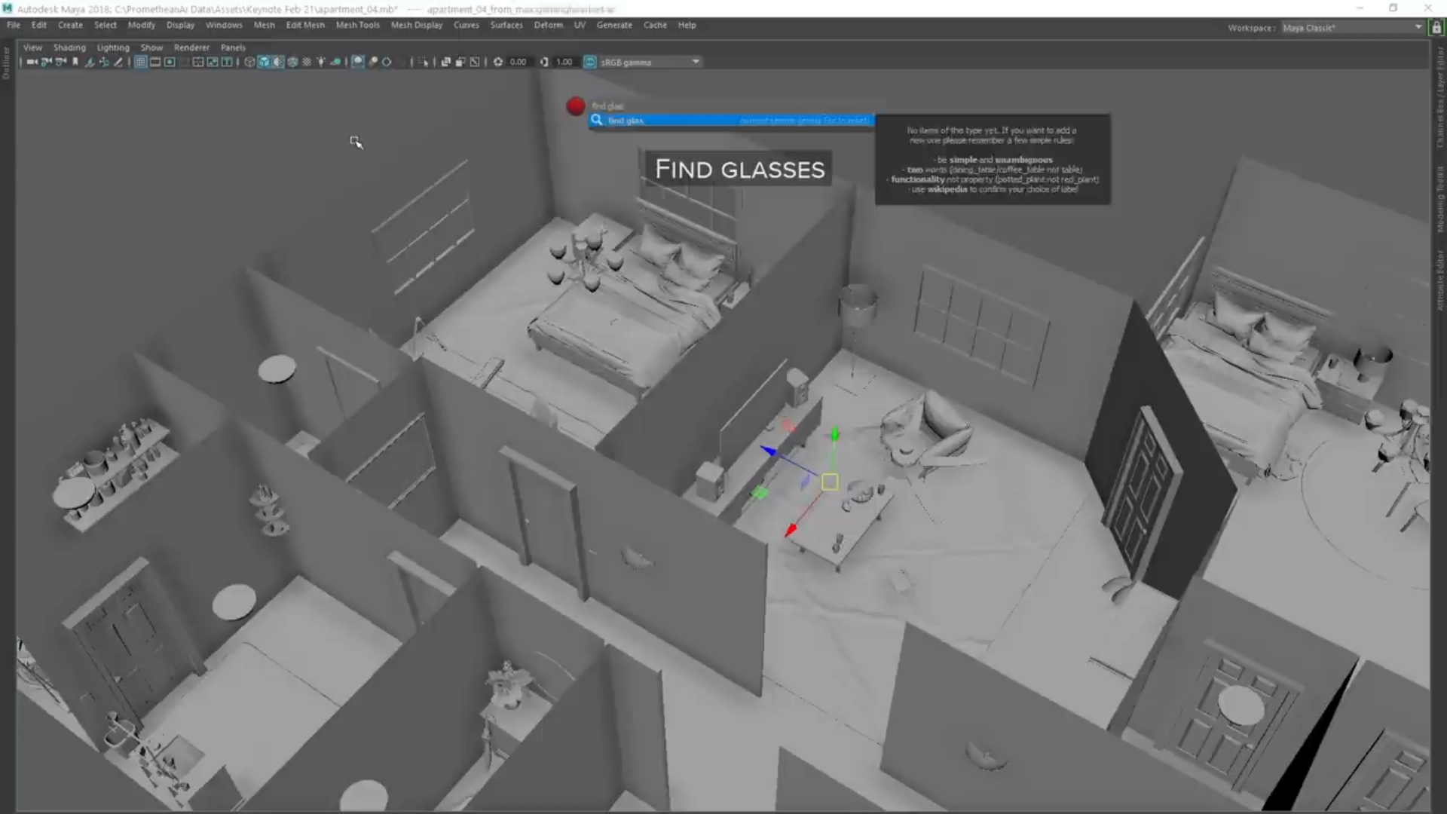Open the Help menu

(687, 25)
